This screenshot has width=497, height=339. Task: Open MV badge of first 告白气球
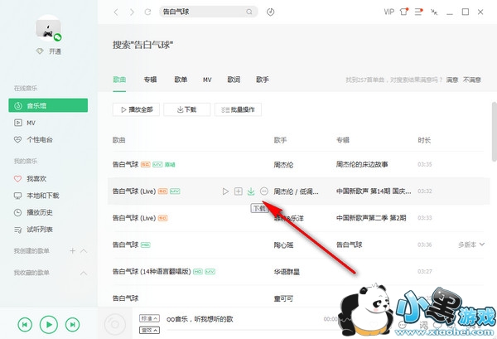[157, 165]
